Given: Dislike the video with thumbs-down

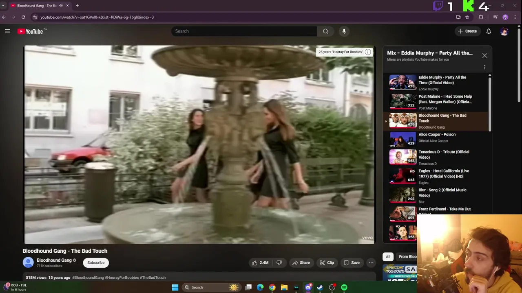Looking at the screenshot, I should pyautogui.click(x=279, y=262).
